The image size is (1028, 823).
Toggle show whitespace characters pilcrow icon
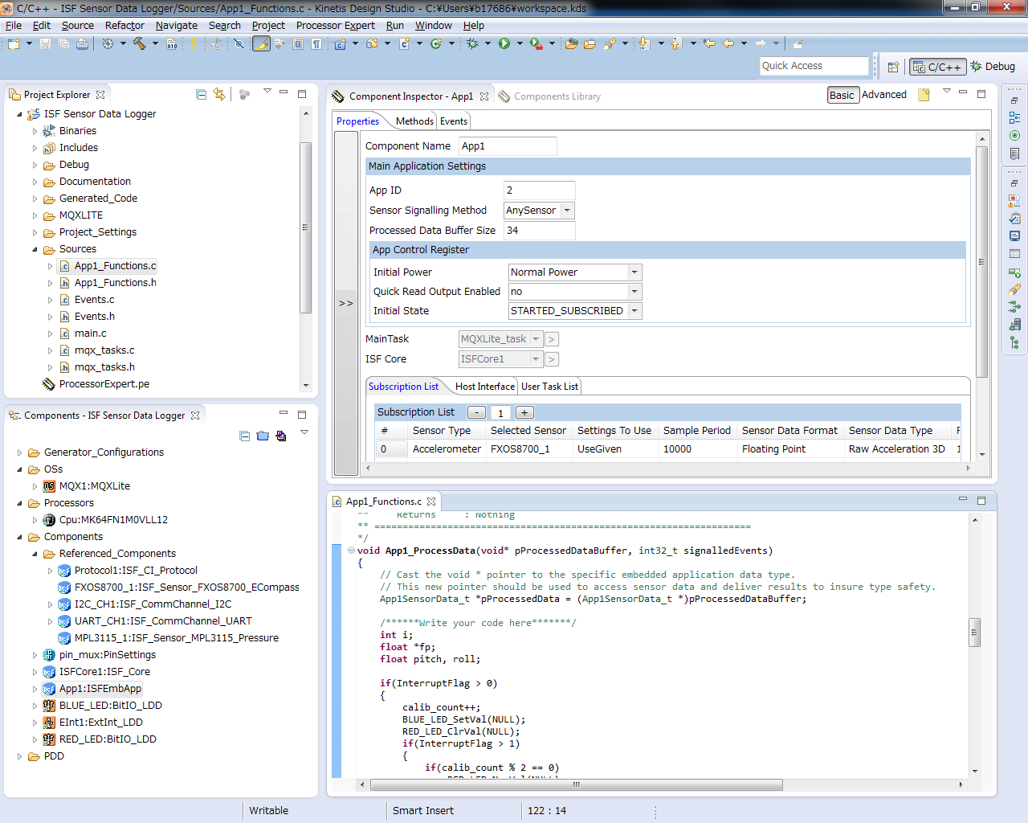[x=316, y=43]
